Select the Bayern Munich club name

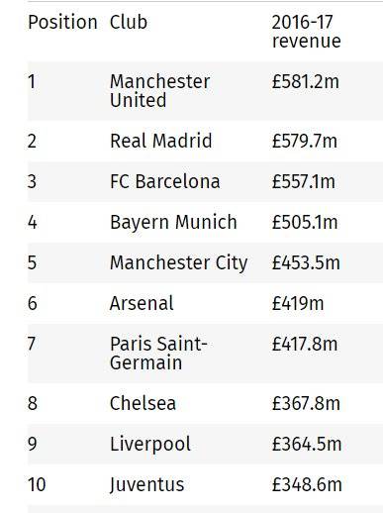pos(173,222)
